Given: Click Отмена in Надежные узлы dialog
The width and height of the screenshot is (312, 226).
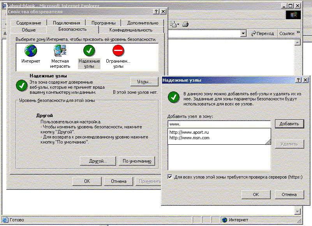Looking at the screenshot, I should [289, 194].
